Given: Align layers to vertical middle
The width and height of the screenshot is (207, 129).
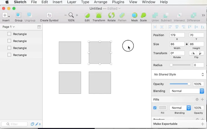Looking at the screenshot, I should (x=196, y=27).
